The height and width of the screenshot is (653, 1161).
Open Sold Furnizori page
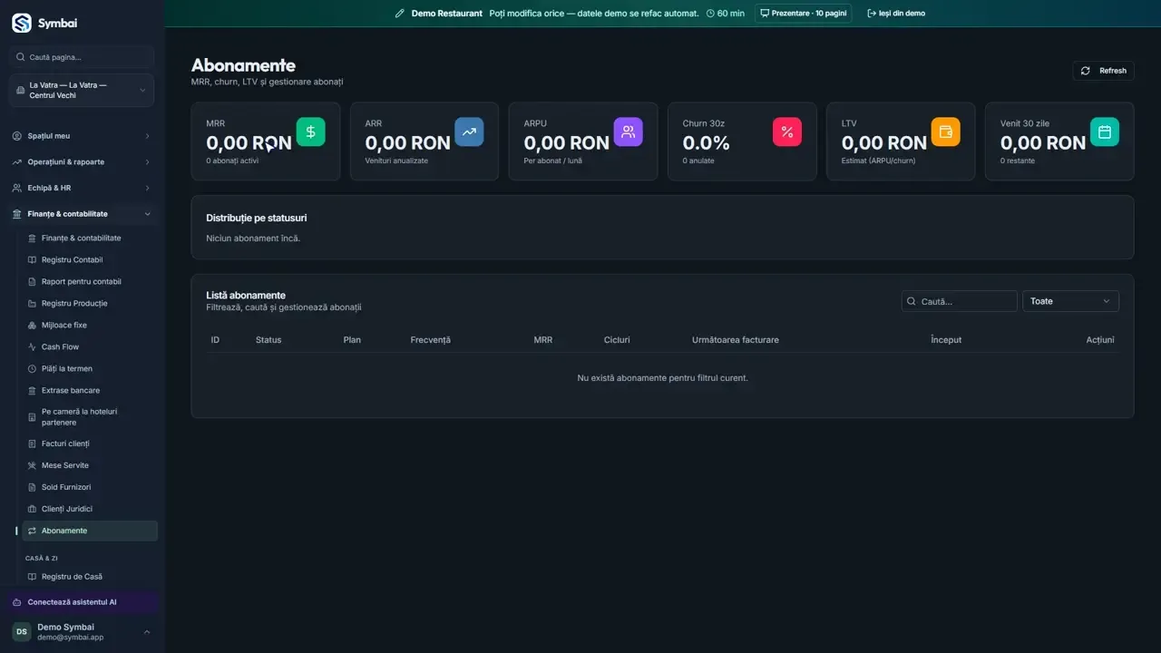coord(90,487)
